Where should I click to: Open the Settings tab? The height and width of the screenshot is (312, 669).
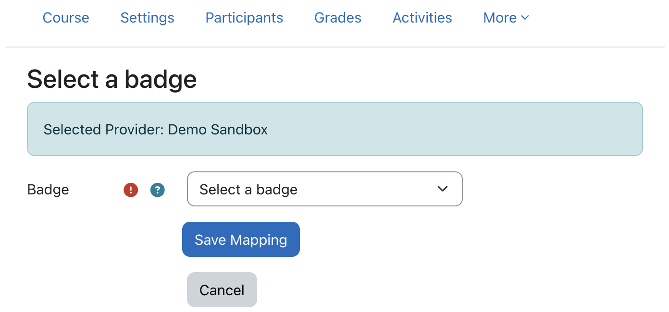coord(147,18)
